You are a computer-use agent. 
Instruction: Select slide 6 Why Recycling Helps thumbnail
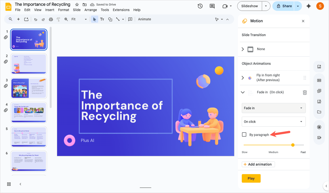(29, 161)
